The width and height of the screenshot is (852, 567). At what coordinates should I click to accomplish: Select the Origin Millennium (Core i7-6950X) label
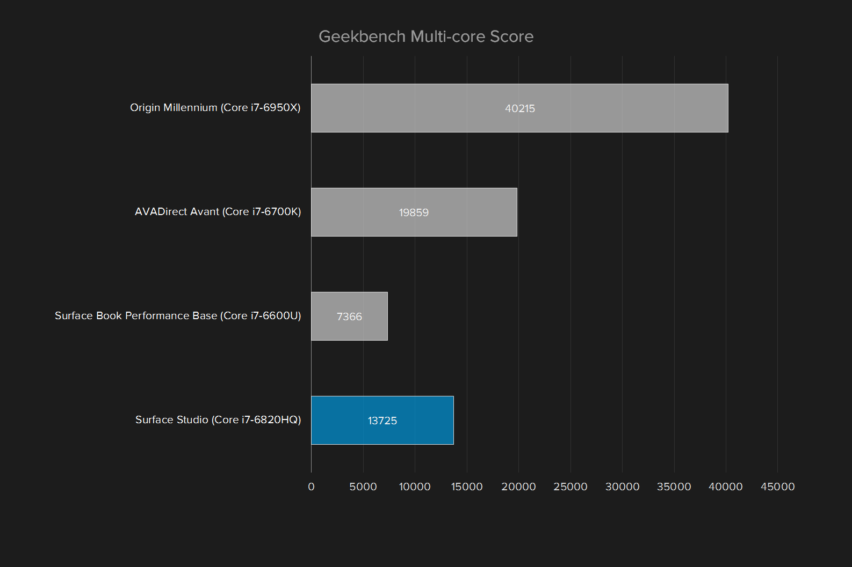215,108
